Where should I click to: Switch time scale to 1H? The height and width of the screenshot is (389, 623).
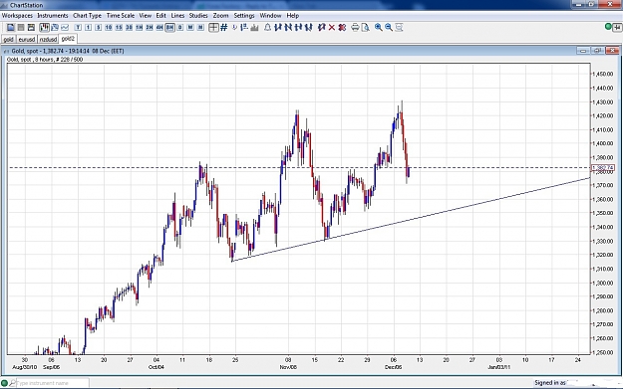tap(140, 28)
